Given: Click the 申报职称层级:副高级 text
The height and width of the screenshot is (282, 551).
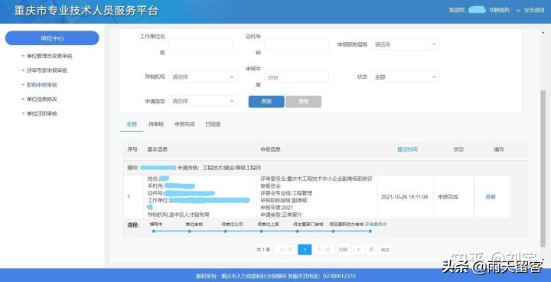Looking at the screenshot, I should pos(284,200).
